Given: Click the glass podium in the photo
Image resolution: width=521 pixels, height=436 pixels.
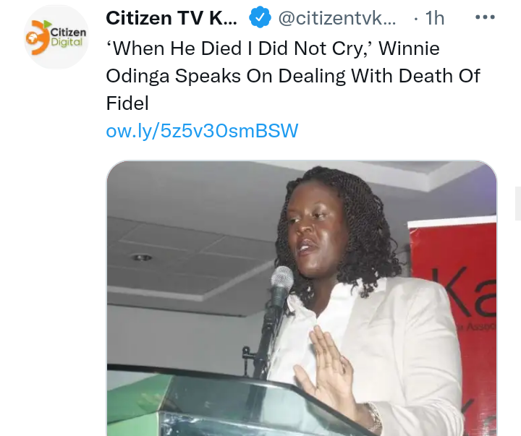Looking at the screenshot, I should click(x=232, y=403).
